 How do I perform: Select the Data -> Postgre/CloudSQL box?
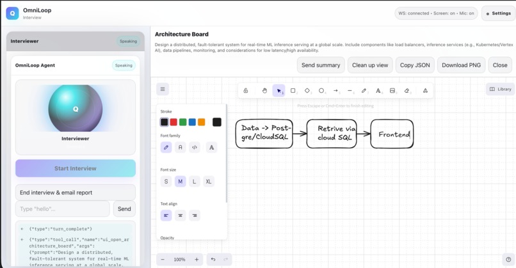tap(264, 133)
